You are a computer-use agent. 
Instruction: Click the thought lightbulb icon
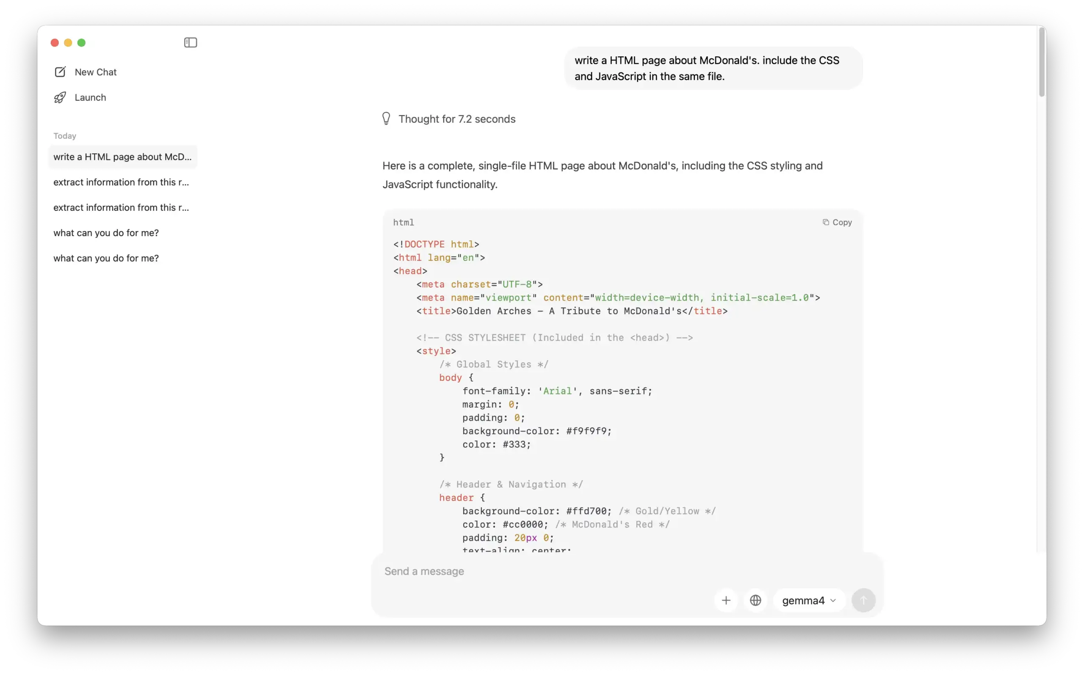(x=386, y=119)
